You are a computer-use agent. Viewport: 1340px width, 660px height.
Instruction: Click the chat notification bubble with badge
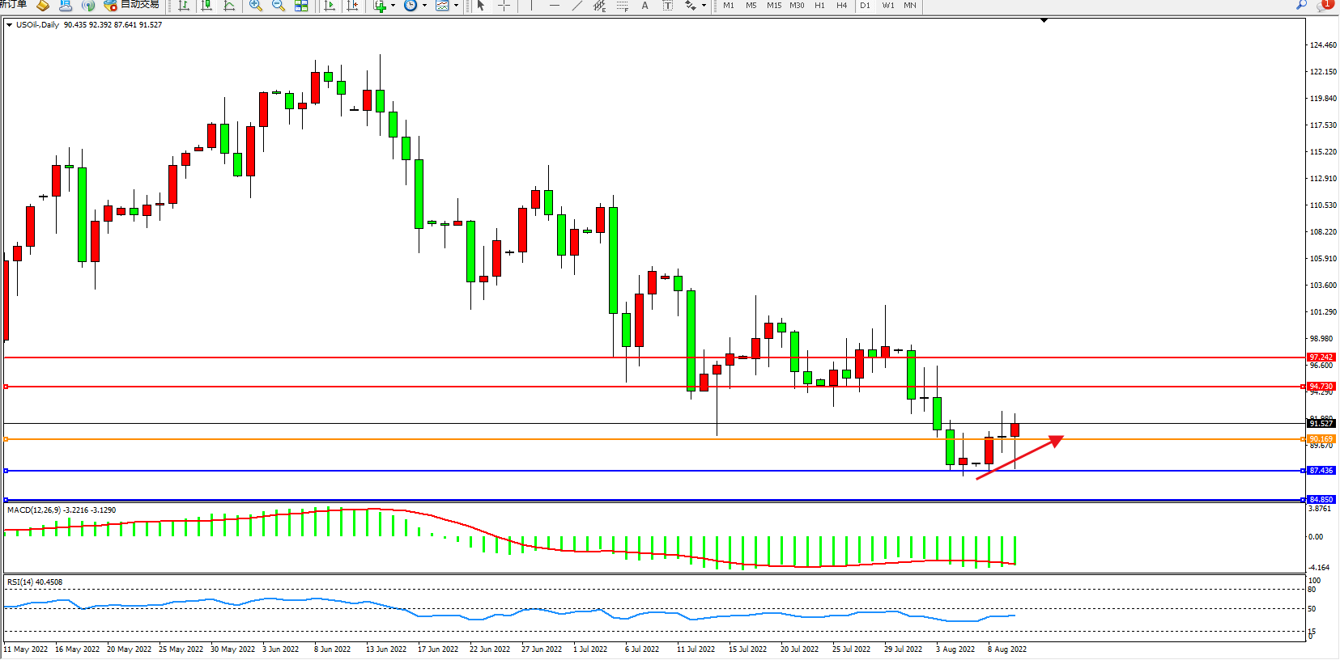[x=1325, y=5]
